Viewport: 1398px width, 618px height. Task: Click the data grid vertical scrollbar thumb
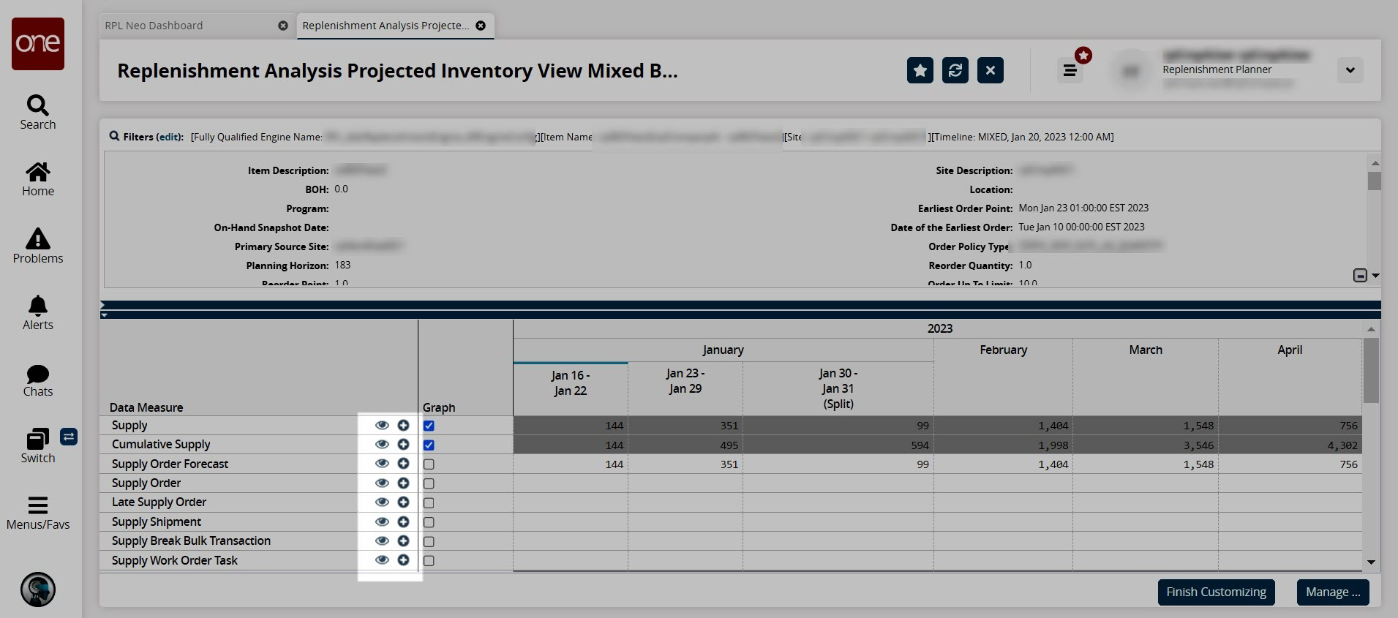(1372, 370)
